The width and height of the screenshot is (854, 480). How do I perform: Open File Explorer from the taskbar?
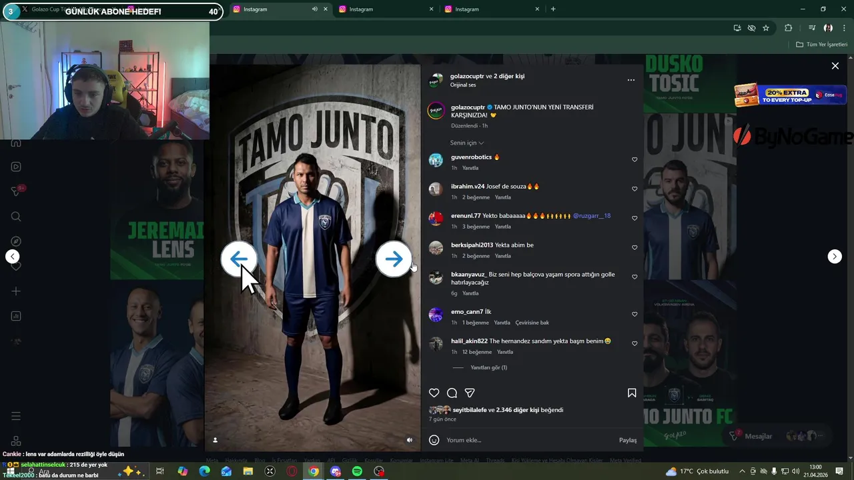point(248,471)
